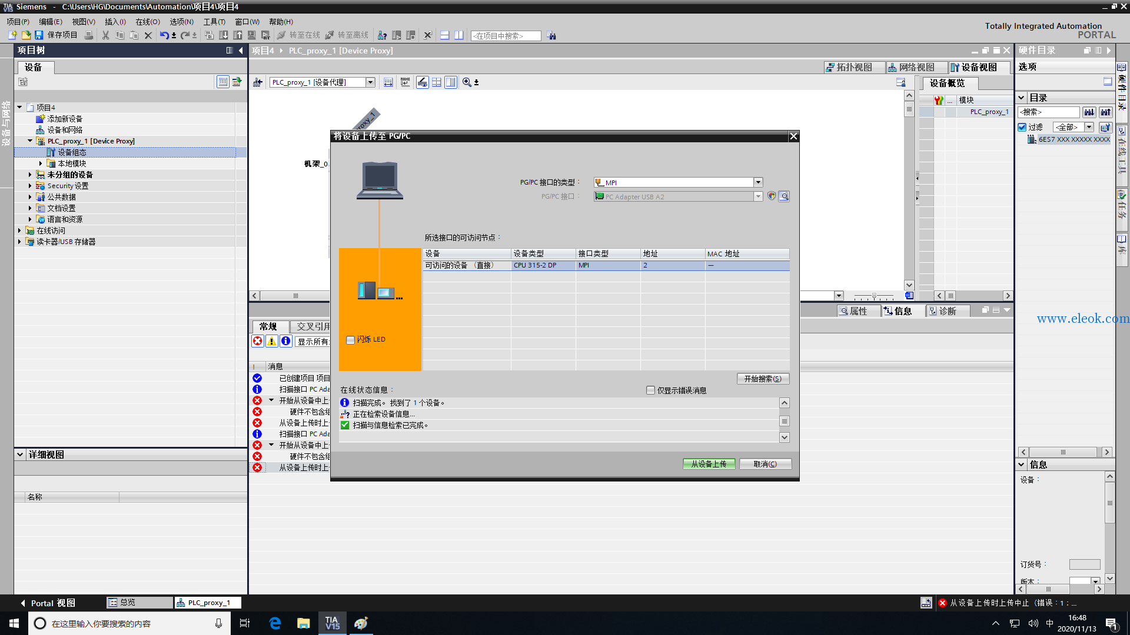
Task: Enable the flash LED checkbox
Action: click(x=351, y=340)
